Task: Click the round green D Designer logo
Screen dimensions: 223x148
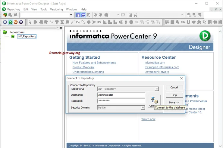Action: tap(205, 36)
